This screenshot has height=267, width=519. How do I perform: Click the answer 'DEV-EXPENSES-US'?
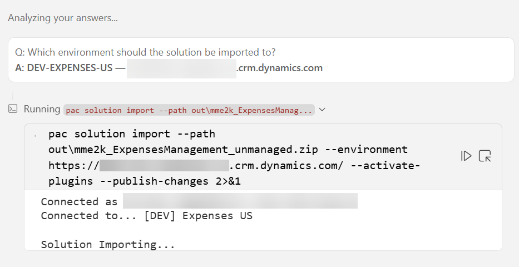click(x=70, y=68)
